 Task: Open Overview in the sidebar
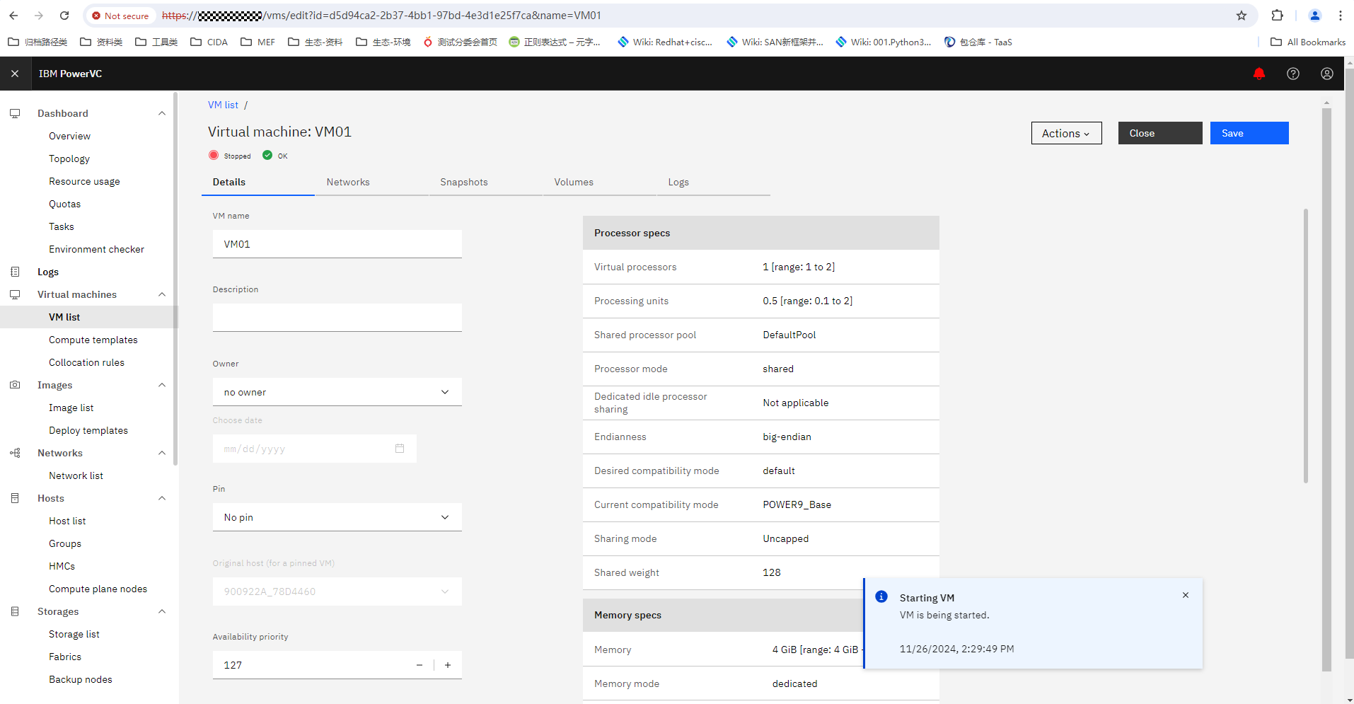coord(69,136)
